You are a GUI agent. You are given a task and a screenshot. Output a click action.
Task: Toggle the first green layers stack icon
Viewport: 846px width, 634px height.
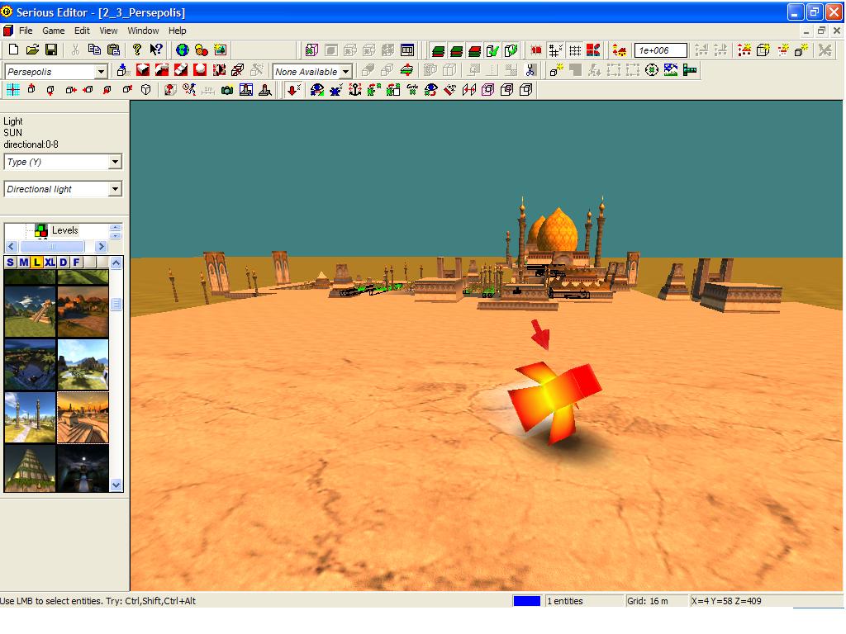point(438,50)
